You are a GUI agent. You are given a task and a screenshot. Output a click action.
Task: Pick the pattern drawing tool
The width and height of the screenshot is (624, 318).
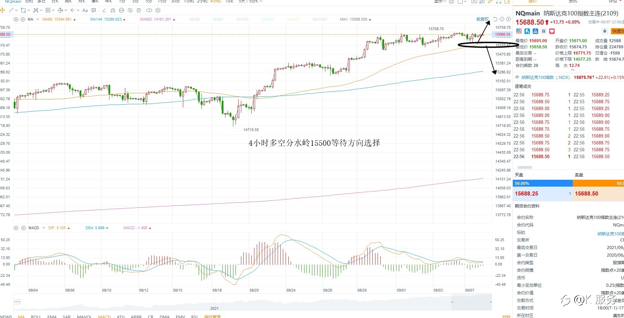coord(36,10)
